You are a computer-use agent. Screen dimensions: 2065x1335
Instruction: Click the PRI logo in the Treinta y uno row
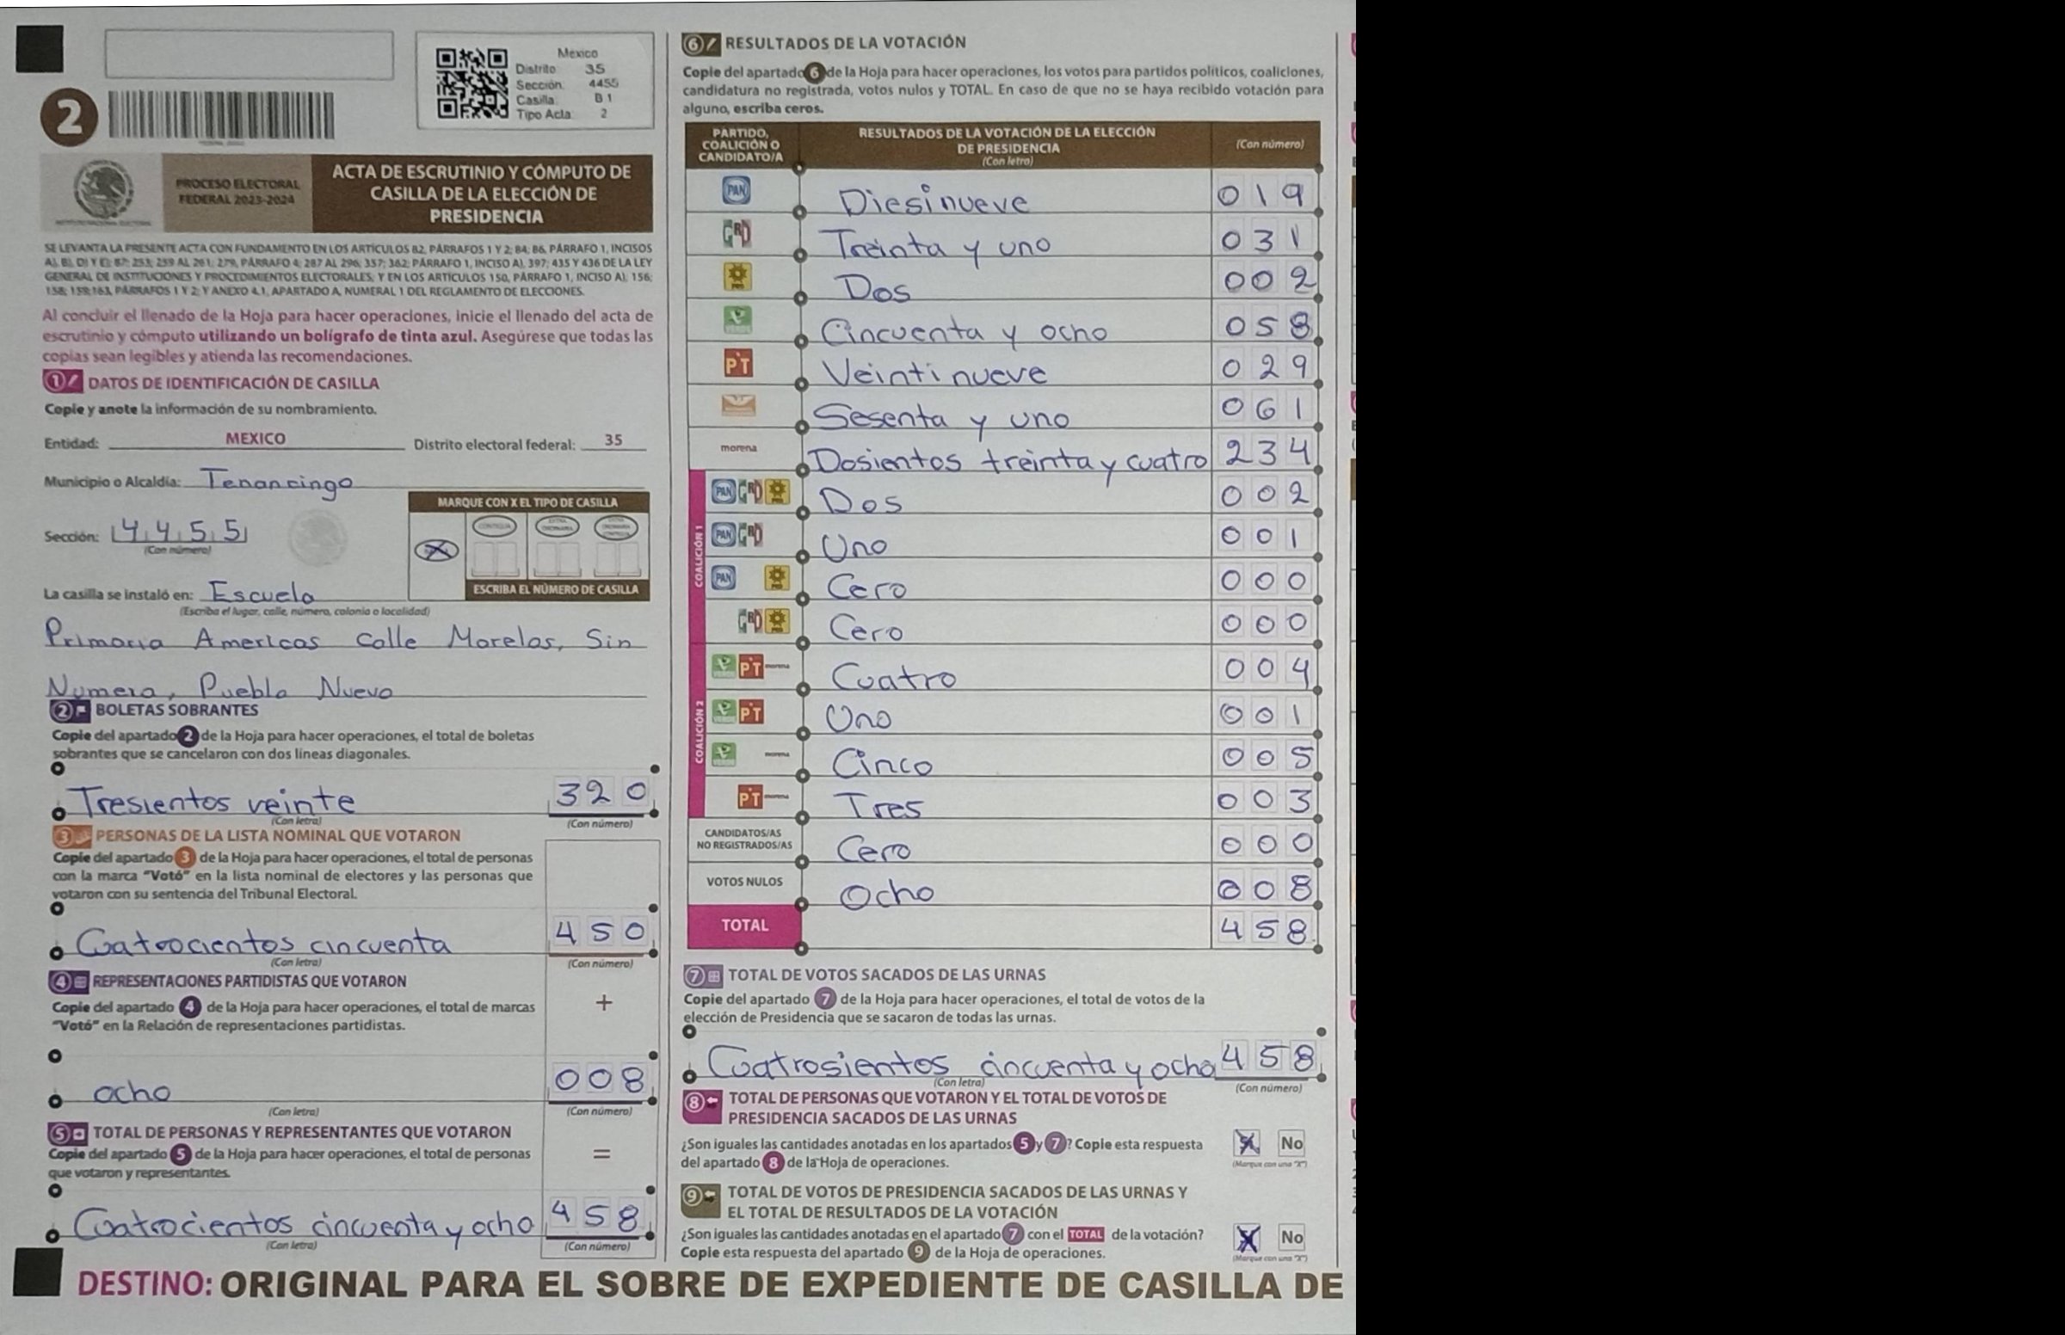[x=737, y=234]
